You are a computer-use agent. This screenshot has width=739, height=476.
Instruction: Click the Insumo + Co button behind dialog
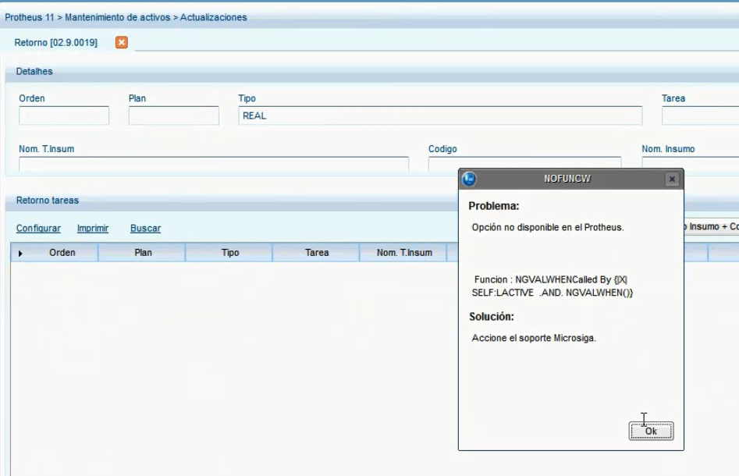pyautogui.click(x=711, y=227)
